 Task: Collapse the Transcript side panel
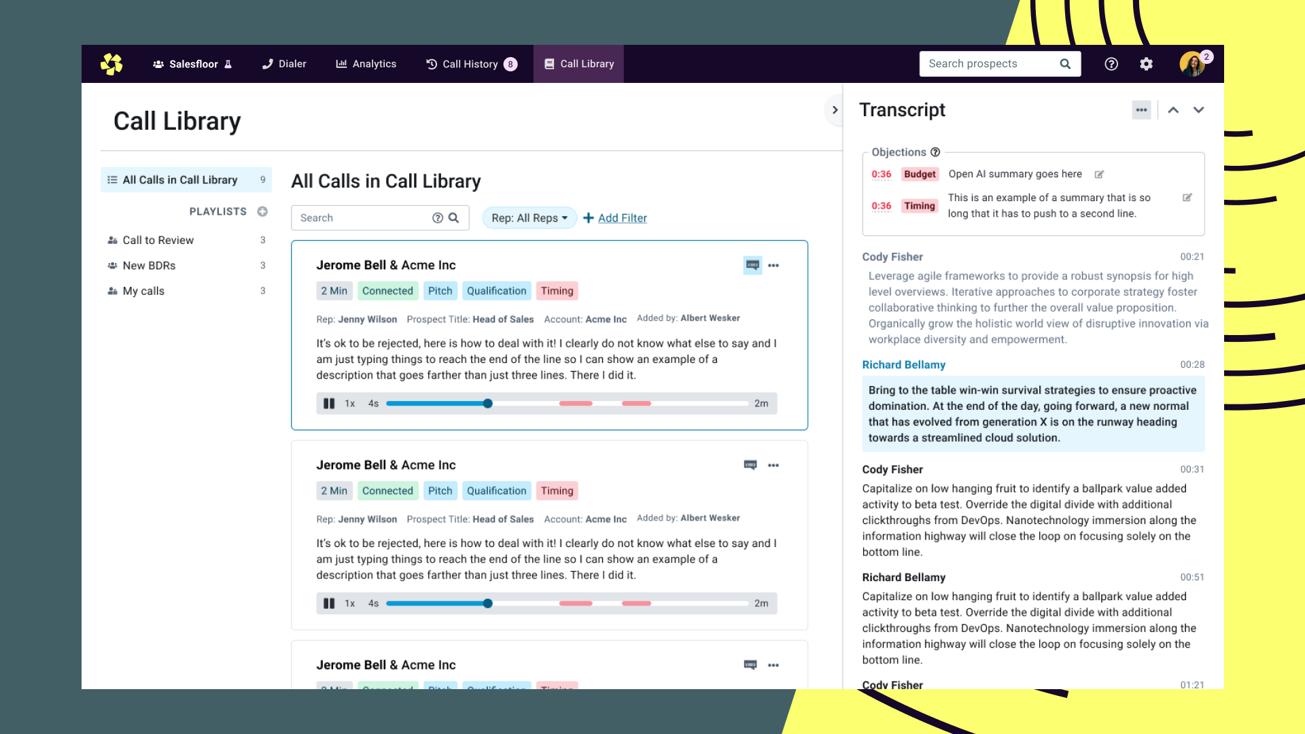coord(835,110)
